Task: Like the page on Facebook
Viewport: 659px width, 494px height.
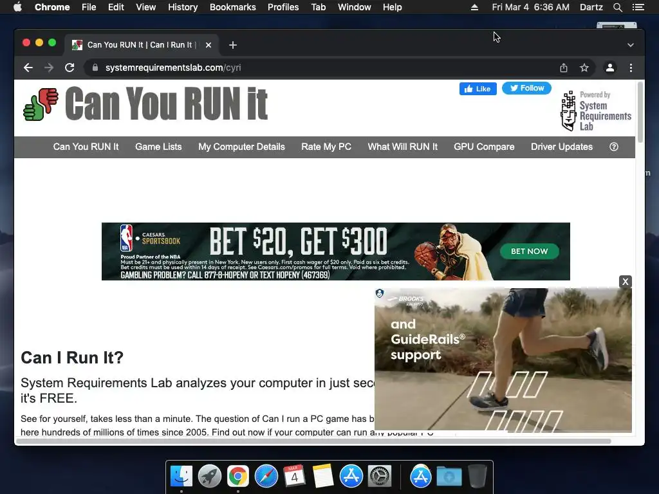Action: (x=478, y=89)
